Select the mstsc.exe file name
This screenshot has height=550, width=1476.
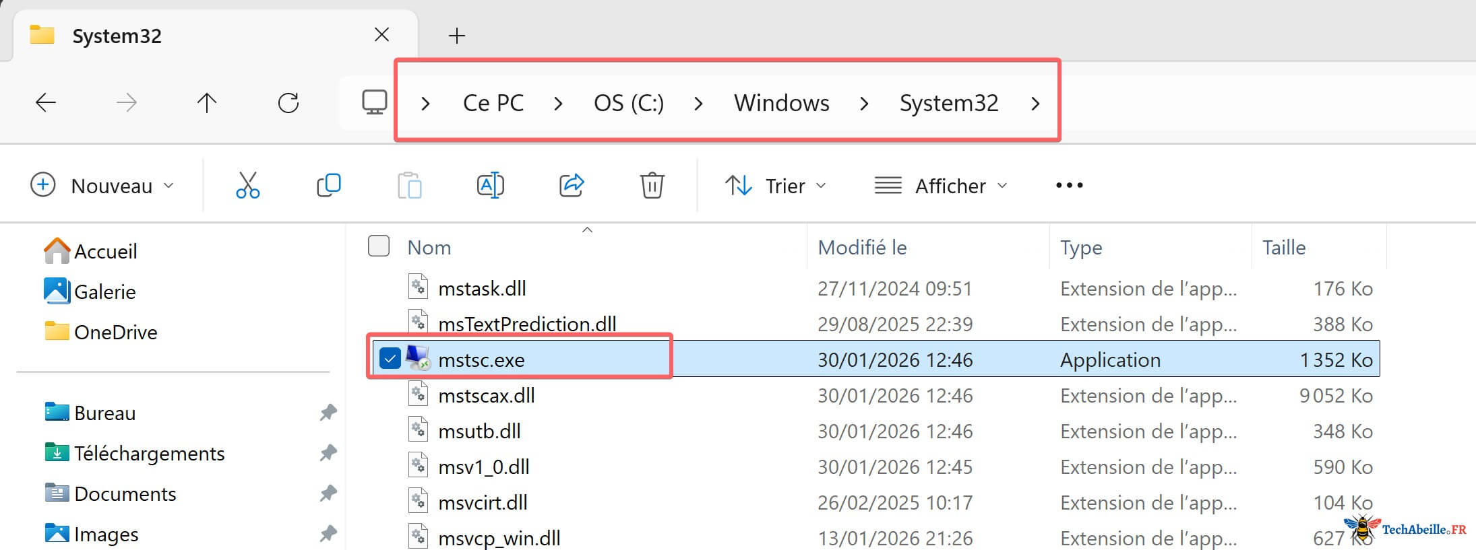tap(481, 359)
